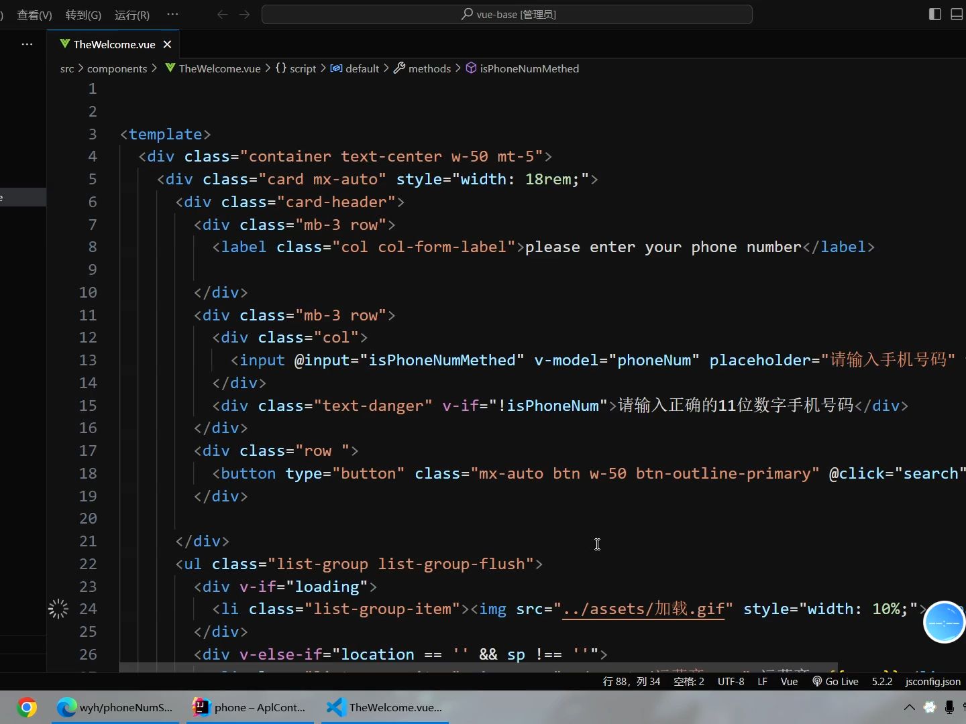The height and width of the screenshot is (724, 966).
Task: Open the ../assets/加载.gif link in code
Action: [643, 609]
